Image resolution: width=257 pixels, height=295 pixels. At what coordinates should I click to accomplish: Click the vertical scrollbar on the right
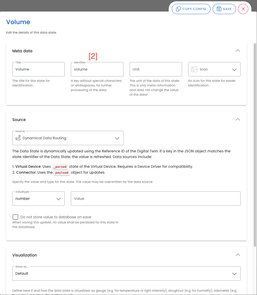[255, 144]
